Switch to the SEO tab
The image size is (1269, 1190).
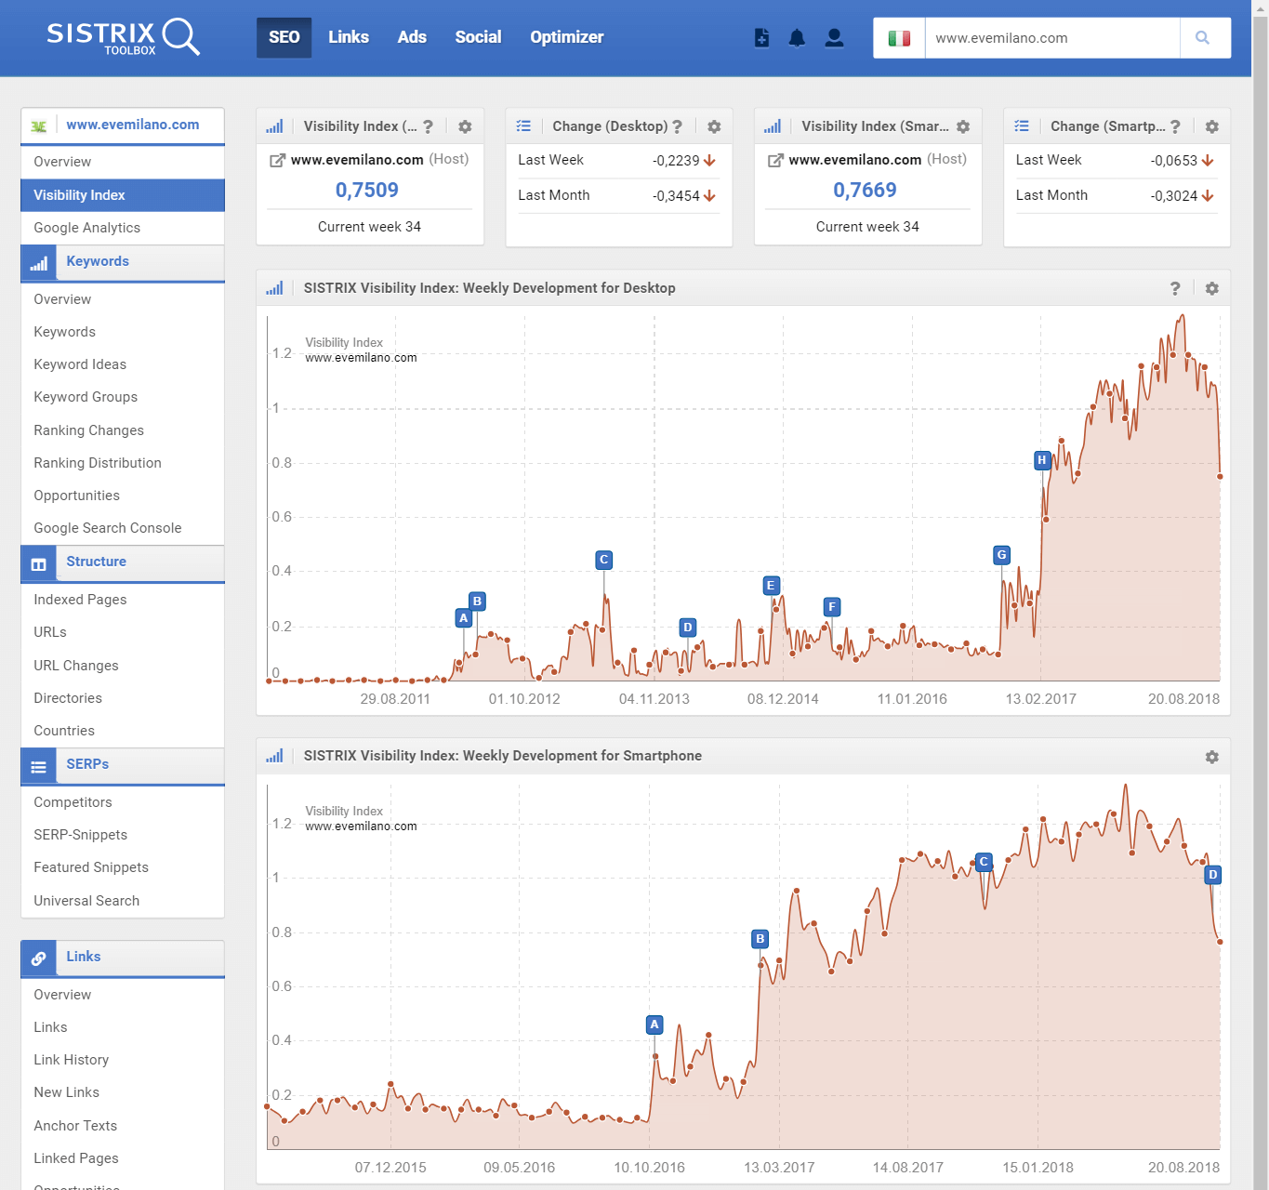coord(284,37)
